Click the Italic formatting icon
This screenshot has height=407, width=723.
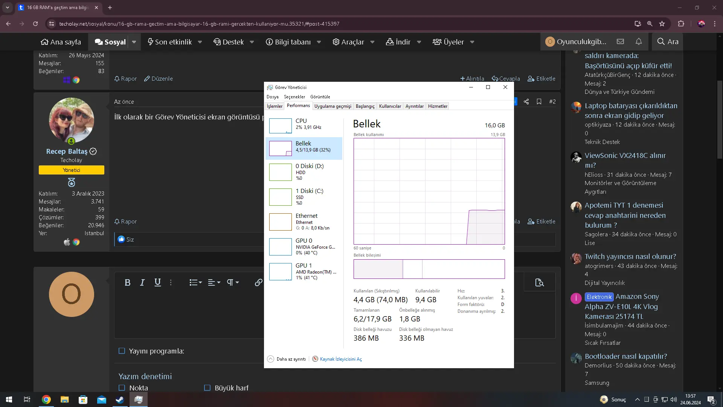142,283
